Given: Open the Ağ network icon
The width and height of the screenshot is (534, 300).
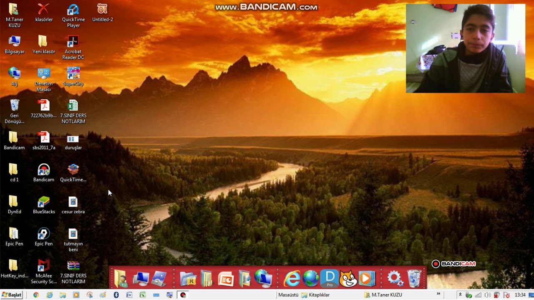Looking at the screenshot, I should click(x=15, y=77).
